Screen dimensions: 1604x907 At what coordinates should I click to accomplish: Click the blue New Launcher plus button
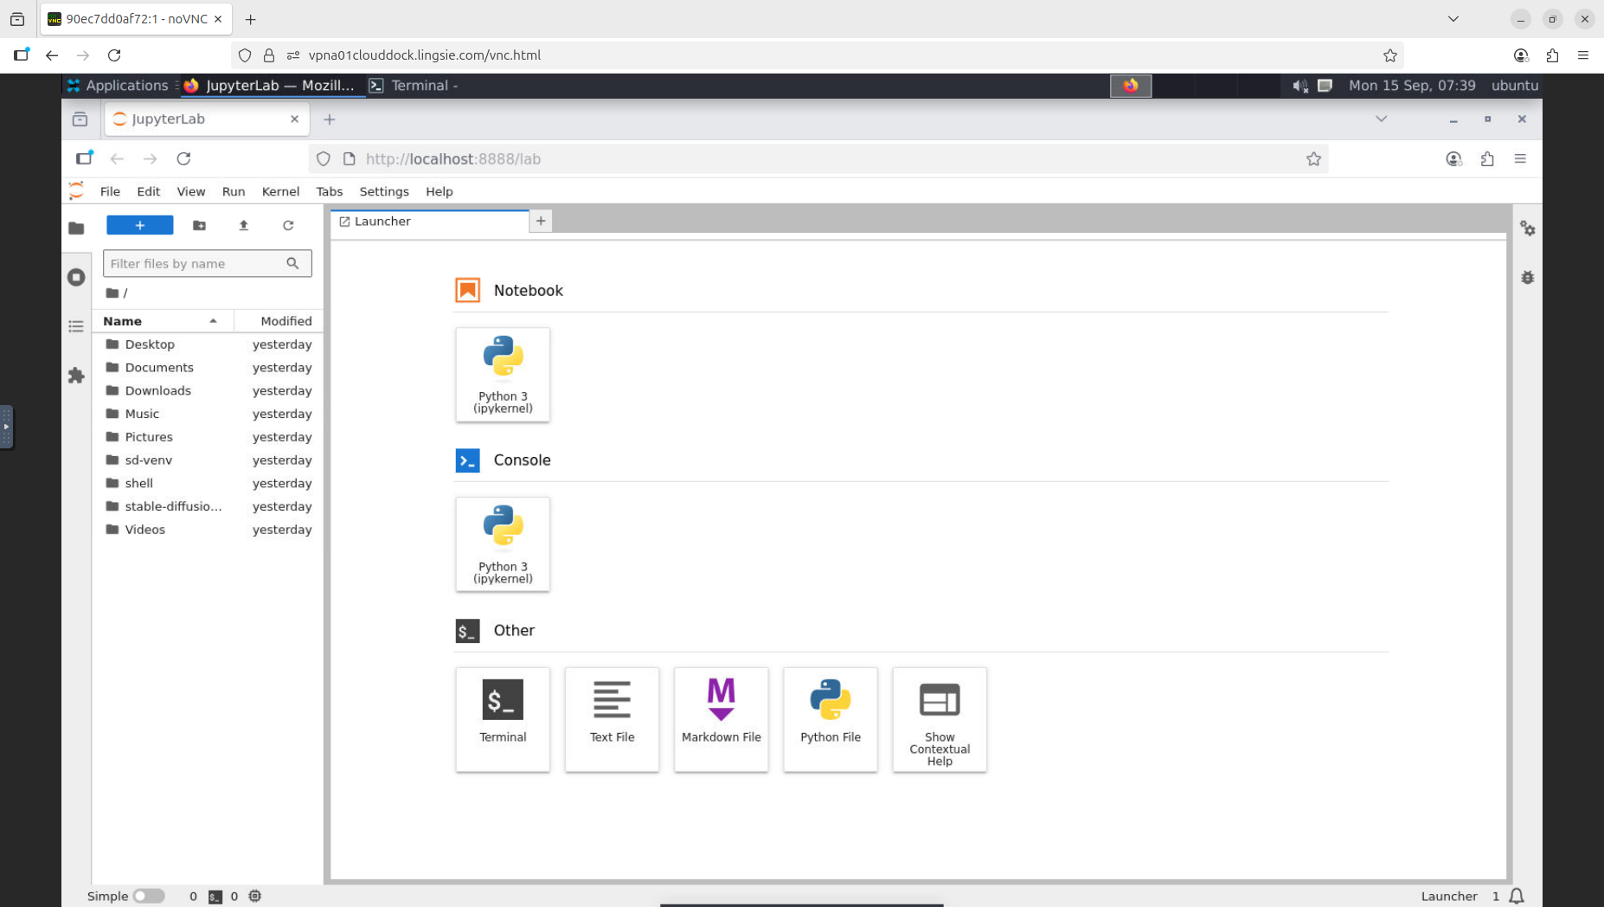click(x=139, y=225)
